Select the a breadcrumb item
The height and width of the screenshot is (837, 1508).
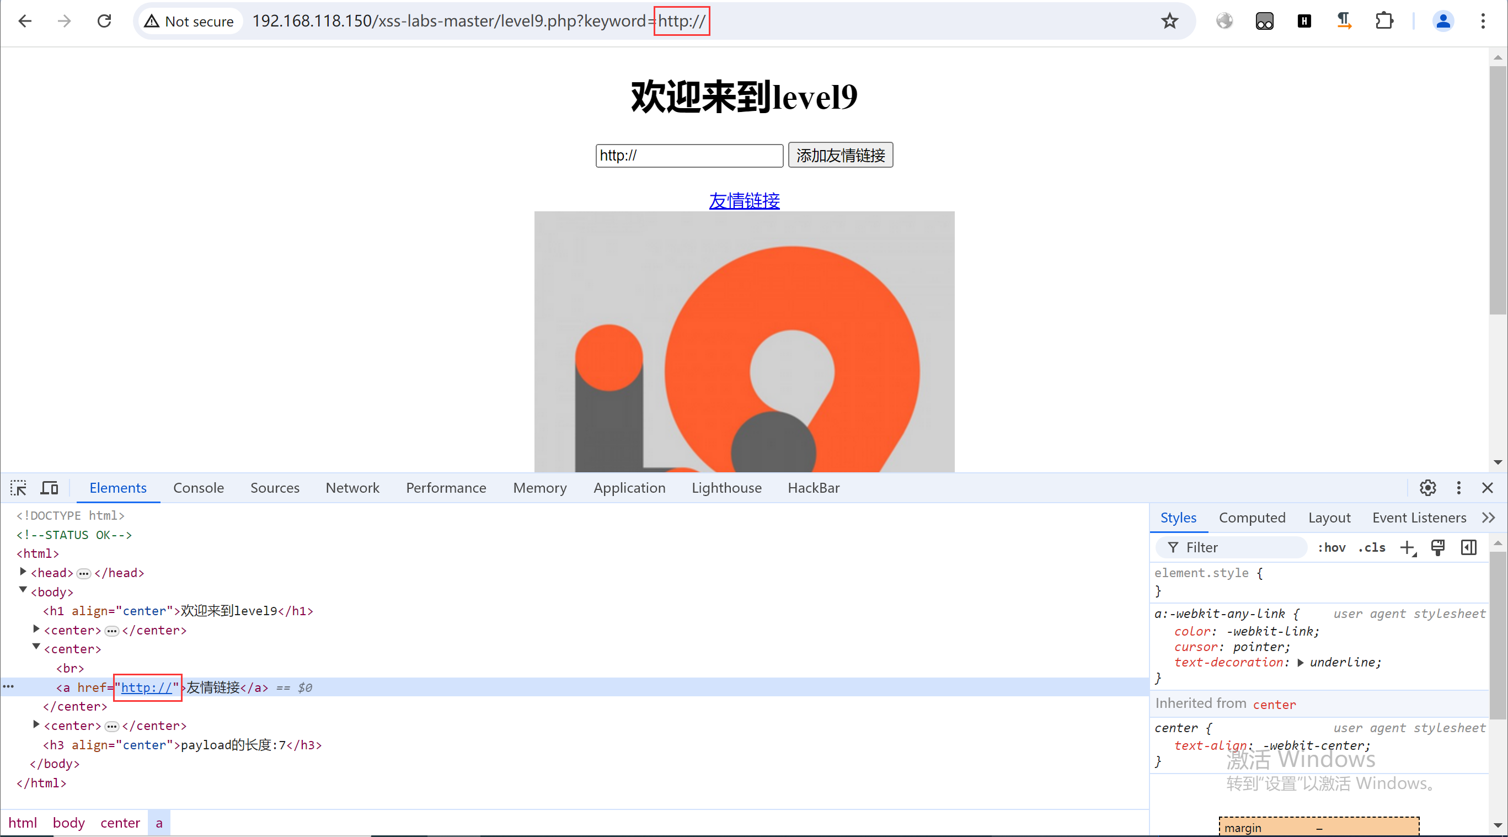coord(159,823)
